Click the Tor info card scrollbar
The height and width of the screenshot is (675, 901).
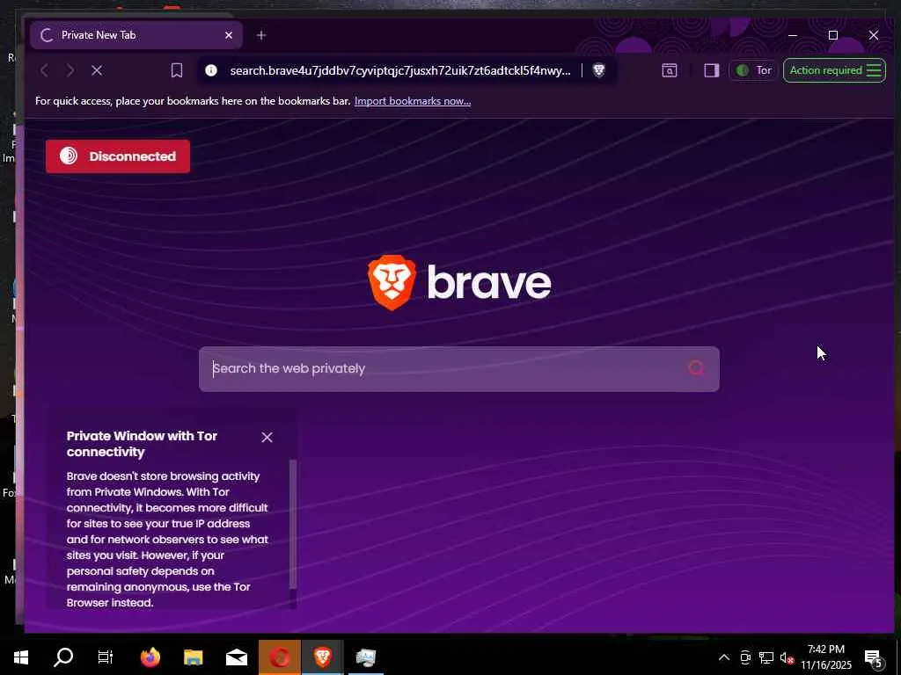tap(292, 524)
